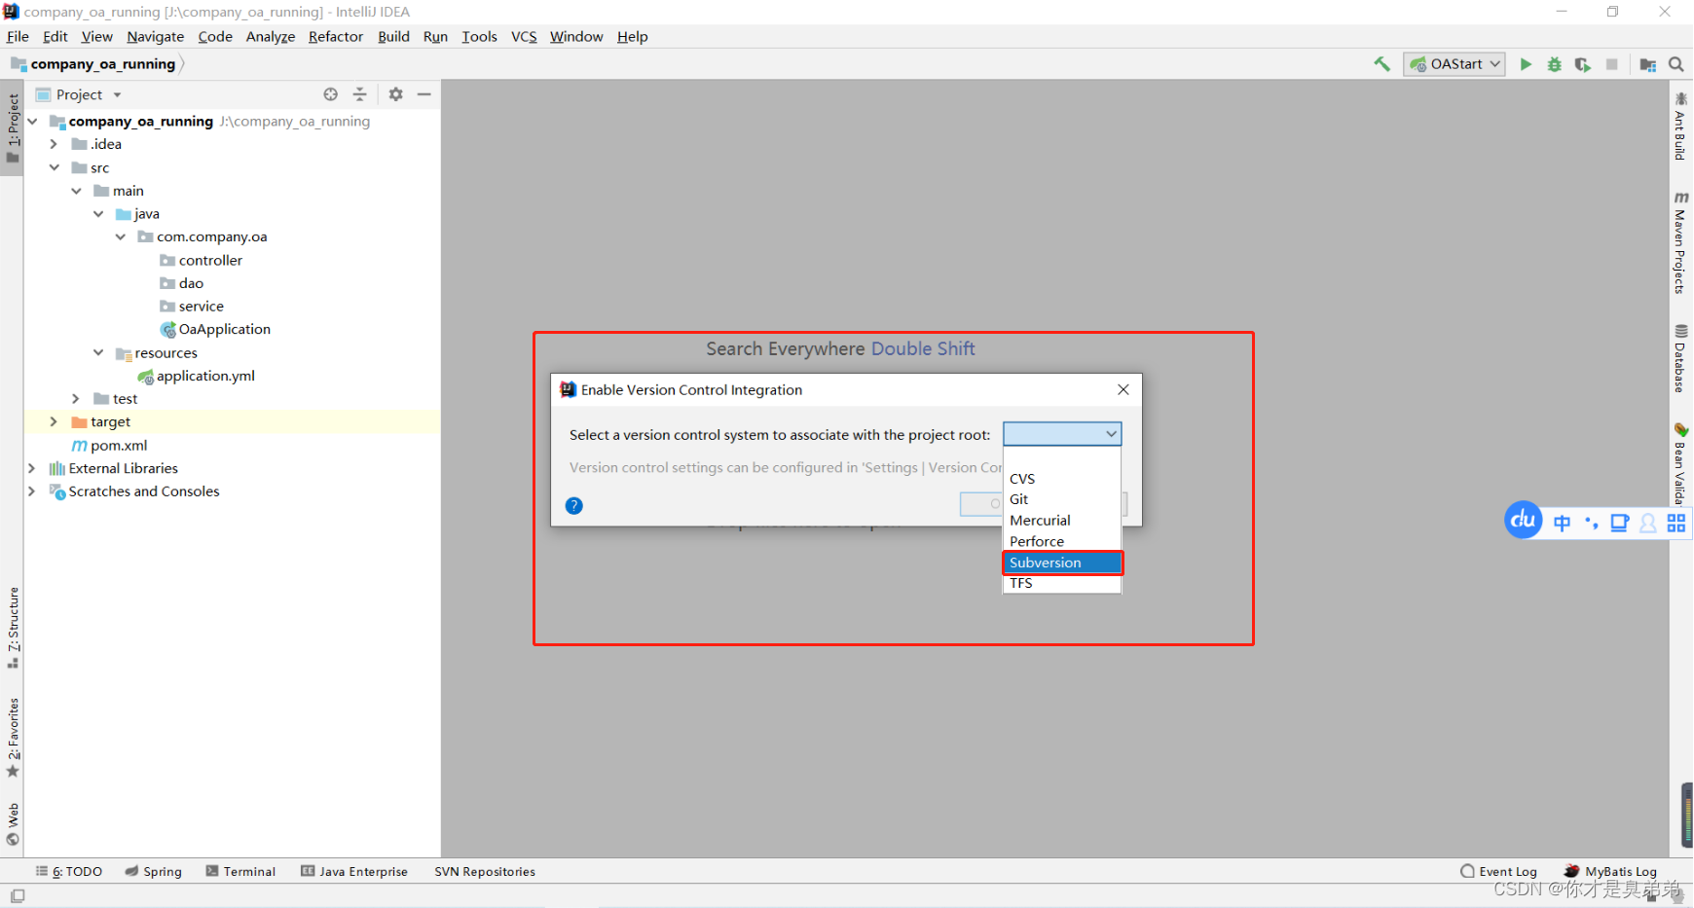Open the Ant Build side panel

tap(1680, 127)
